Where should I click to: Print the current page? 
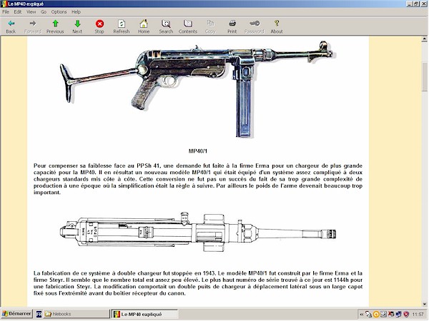232,27
